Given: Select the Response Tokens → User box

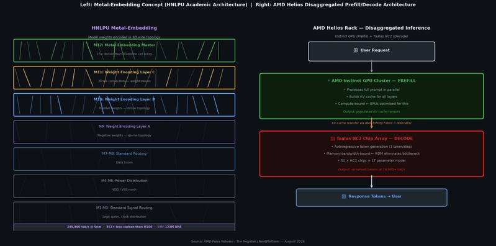Looking at the screenshot, I should click(371, 198).
